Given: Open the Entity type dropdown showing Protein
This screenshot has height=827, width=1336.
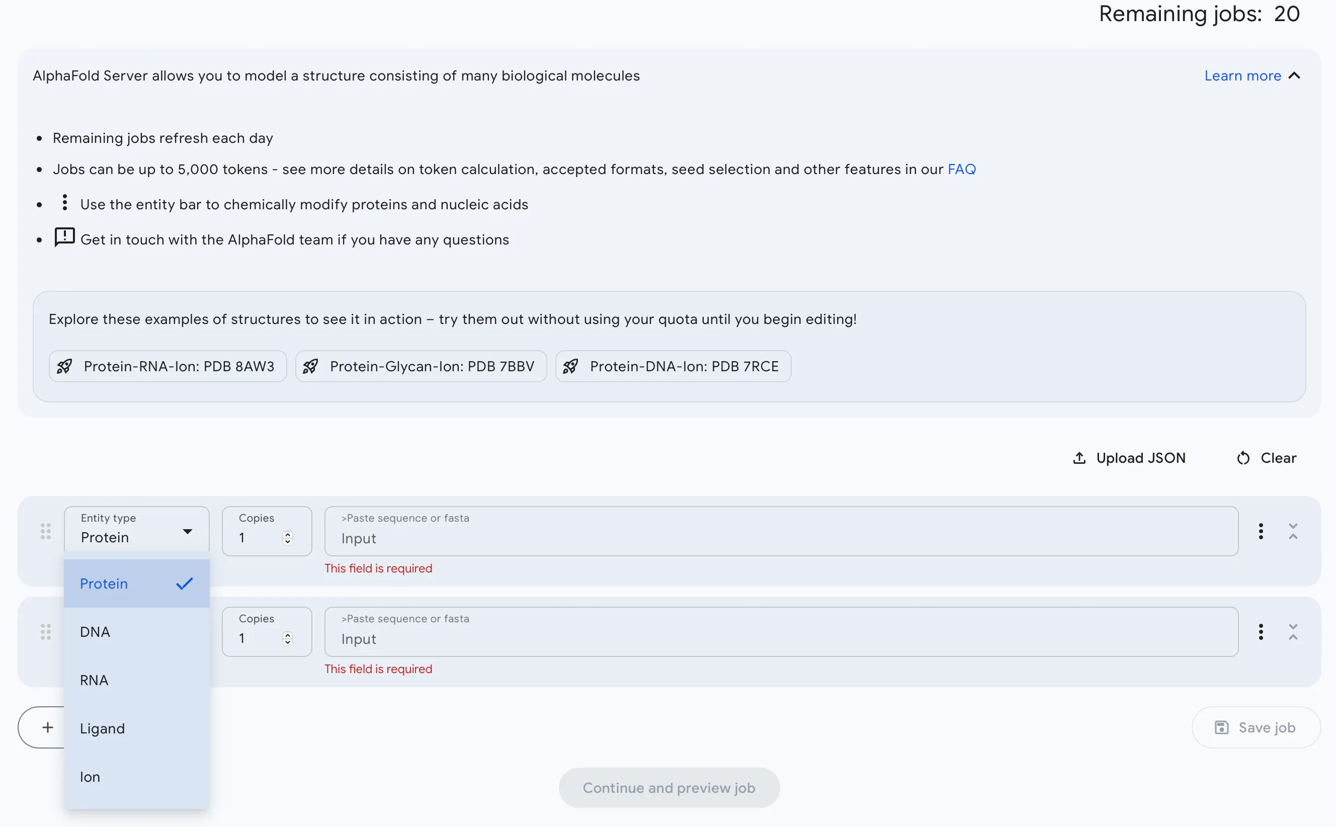Looking at the screenshot, I should tap(136, 531).
